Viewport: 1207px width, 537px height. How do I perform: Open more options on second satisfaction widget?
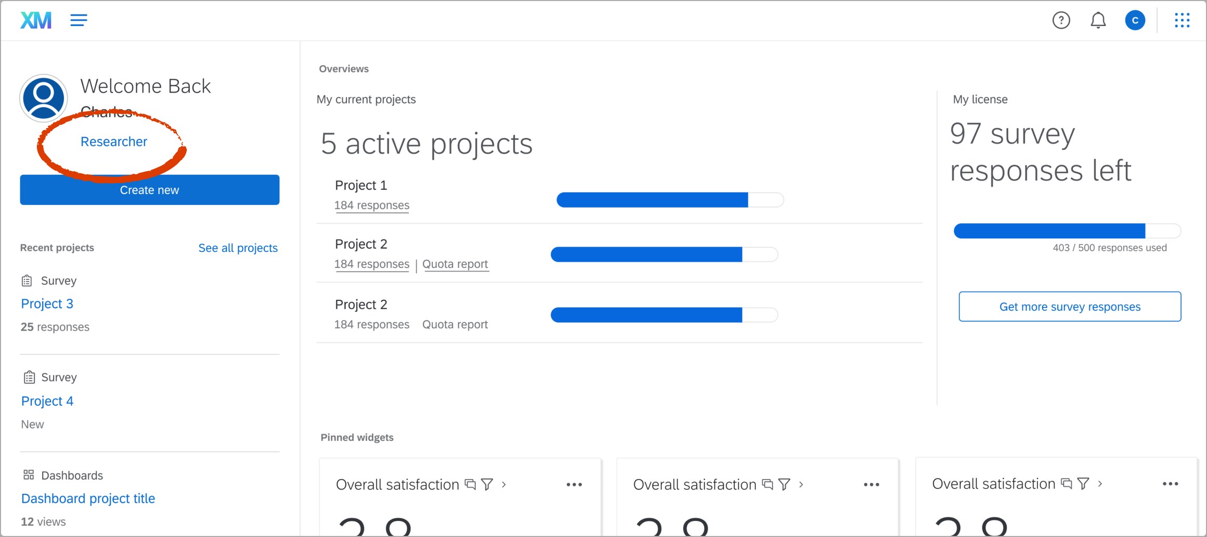click(x=871, y=484)
